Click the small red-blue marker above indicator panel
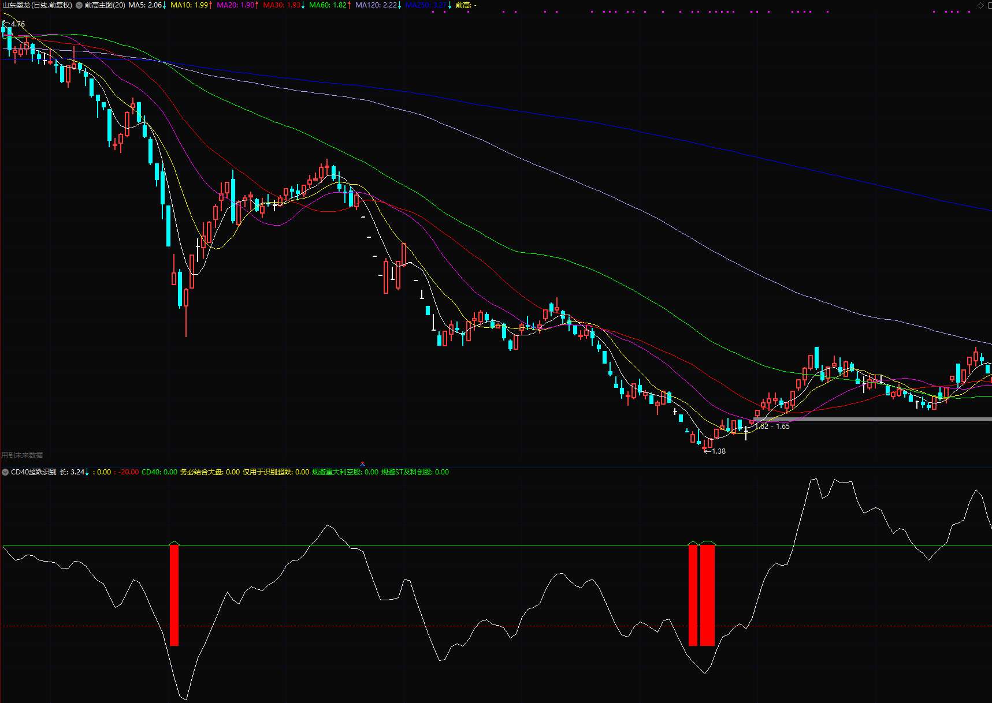Screen dimensions: 992x703 362,463
